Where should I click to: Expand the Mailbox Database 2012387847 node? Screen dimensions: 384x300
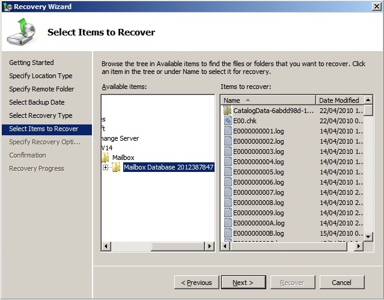tap(105, 167)
